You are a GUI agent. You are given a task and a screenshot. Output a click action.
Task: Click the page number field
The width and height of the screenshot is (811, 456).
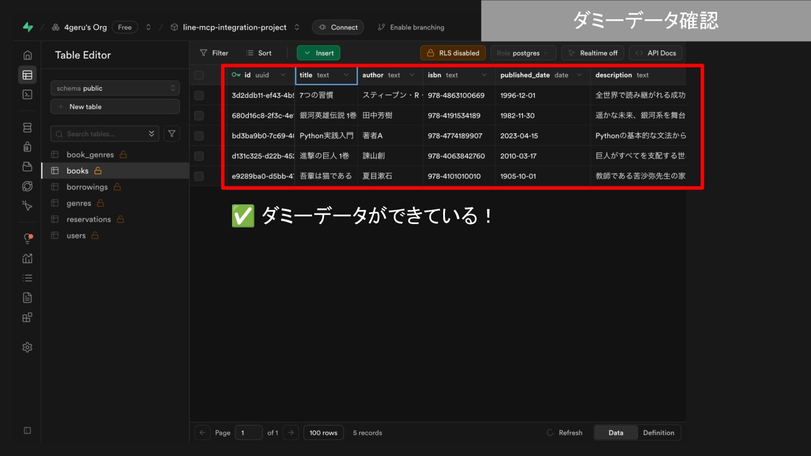pyautogui.click(x=248, y=432)
